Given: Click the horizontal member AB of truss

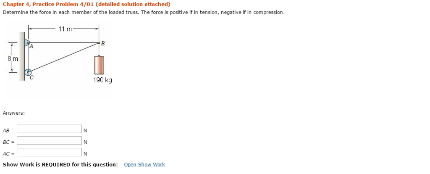Looking at the screenshot, I should [x=63, y=42].
